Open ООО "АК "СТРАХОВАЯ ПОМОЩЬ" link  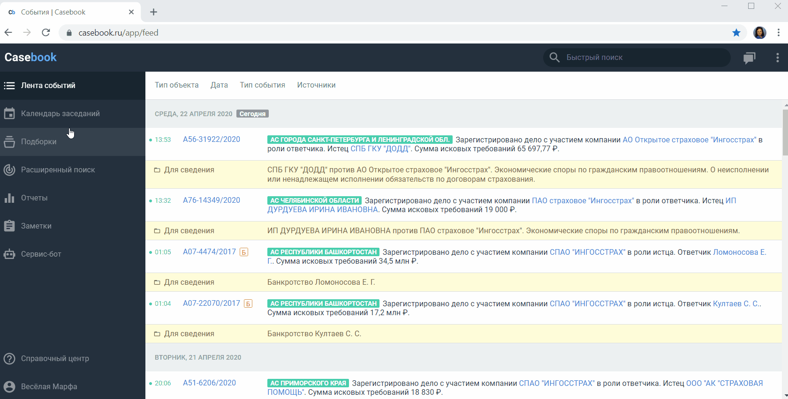coord(725,383)
